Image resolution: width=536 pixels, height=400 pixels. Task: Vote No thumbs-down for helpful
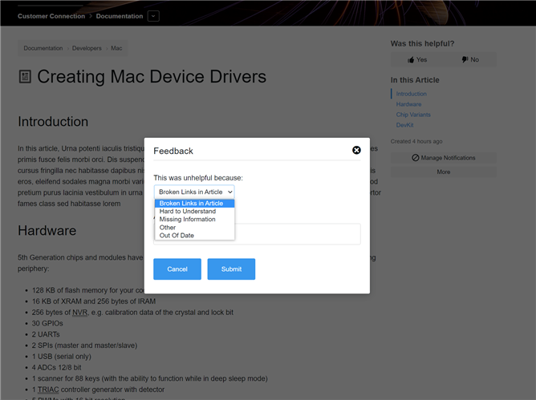coord(470,60)
